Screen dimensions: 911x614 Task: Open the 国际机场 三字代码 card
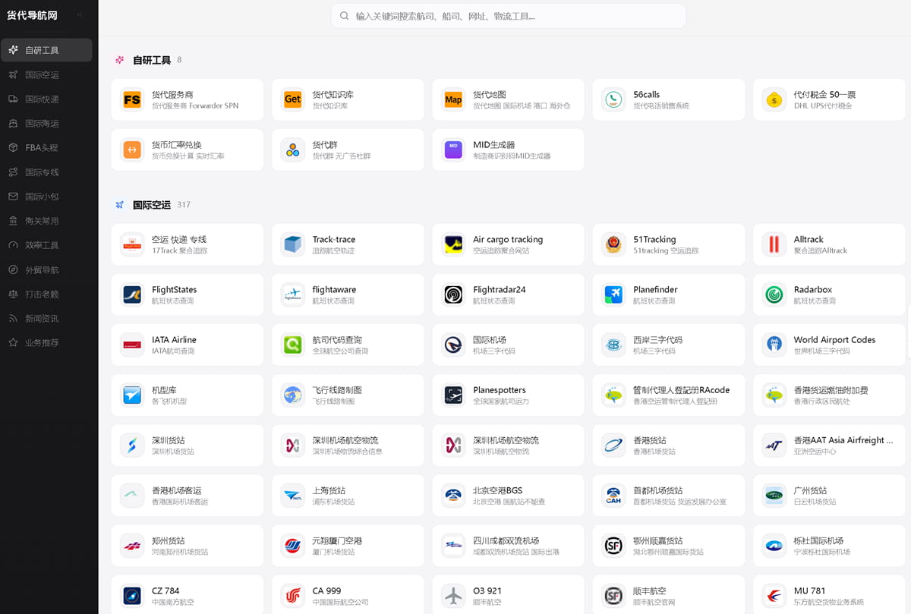click(508, 345)
